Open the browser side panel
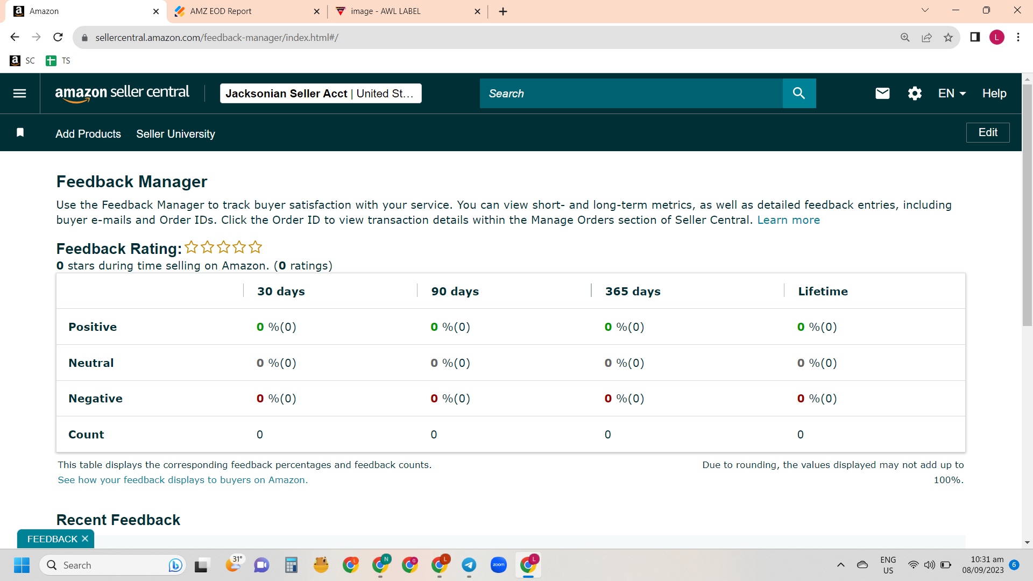The width and height of the screenshot is (1033, 581). pos(975,37)
